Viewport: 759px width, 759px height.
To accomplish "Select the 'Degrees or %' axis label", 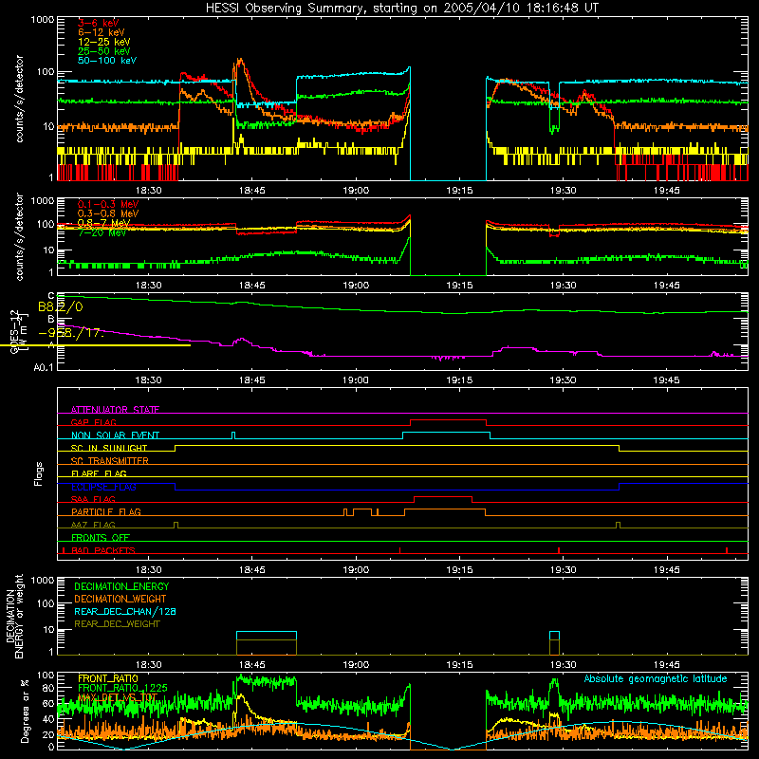I will tap(25, 711).
